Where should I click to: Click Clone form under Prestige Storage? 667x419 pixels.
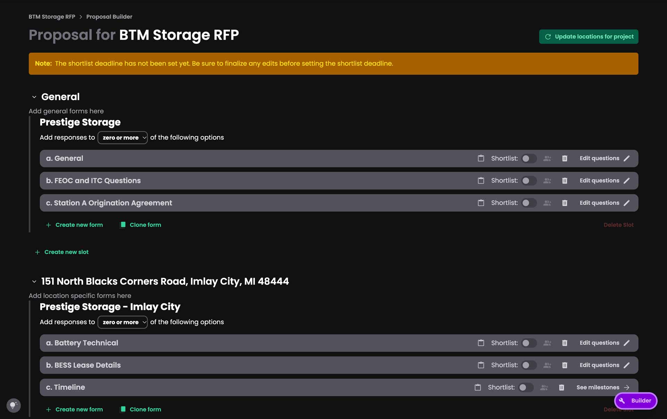140,225
